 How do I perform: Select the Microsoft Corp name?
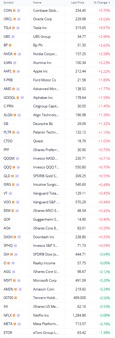(45, 280)
